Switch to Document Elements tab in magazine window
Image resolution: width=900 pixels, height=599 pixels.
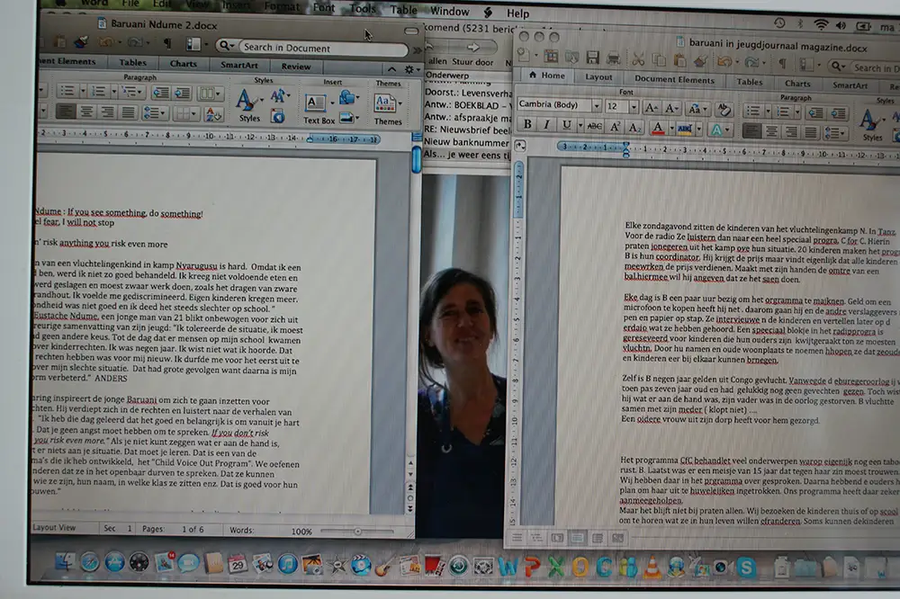point(674,79)
